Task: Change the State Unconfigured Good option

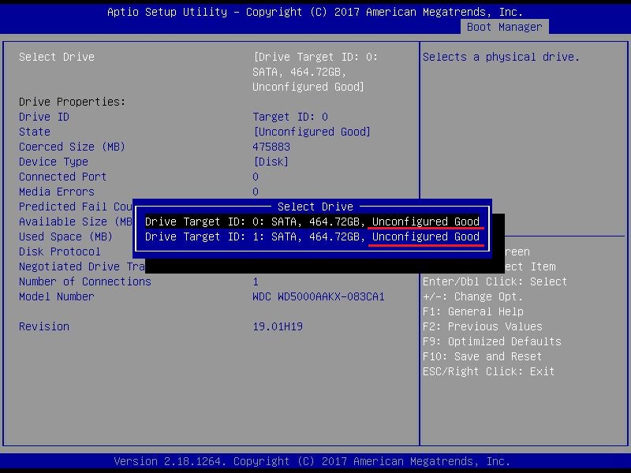Action: click(311, 132)
